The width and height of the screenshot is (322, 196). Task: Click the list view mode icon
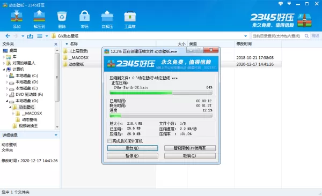coord(39,36)
